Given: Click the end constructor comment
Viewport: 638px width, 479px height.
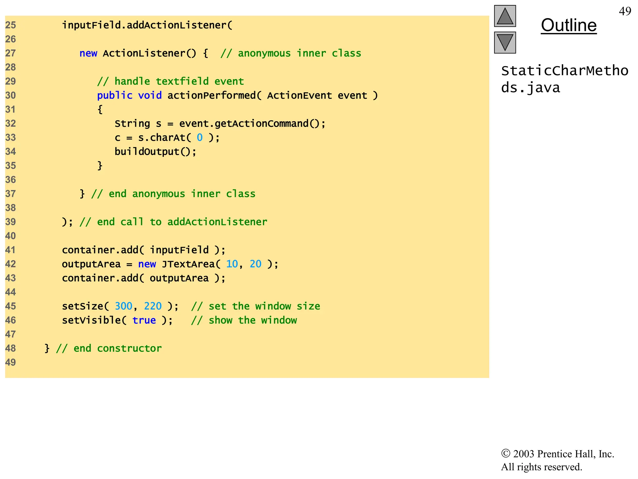Looking at the screenshot, I should click(x=109, y=348).
